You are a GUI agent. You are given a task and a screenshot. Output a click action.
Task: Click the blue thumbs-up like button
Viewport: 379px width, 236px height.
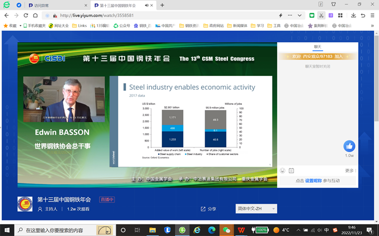349,146
